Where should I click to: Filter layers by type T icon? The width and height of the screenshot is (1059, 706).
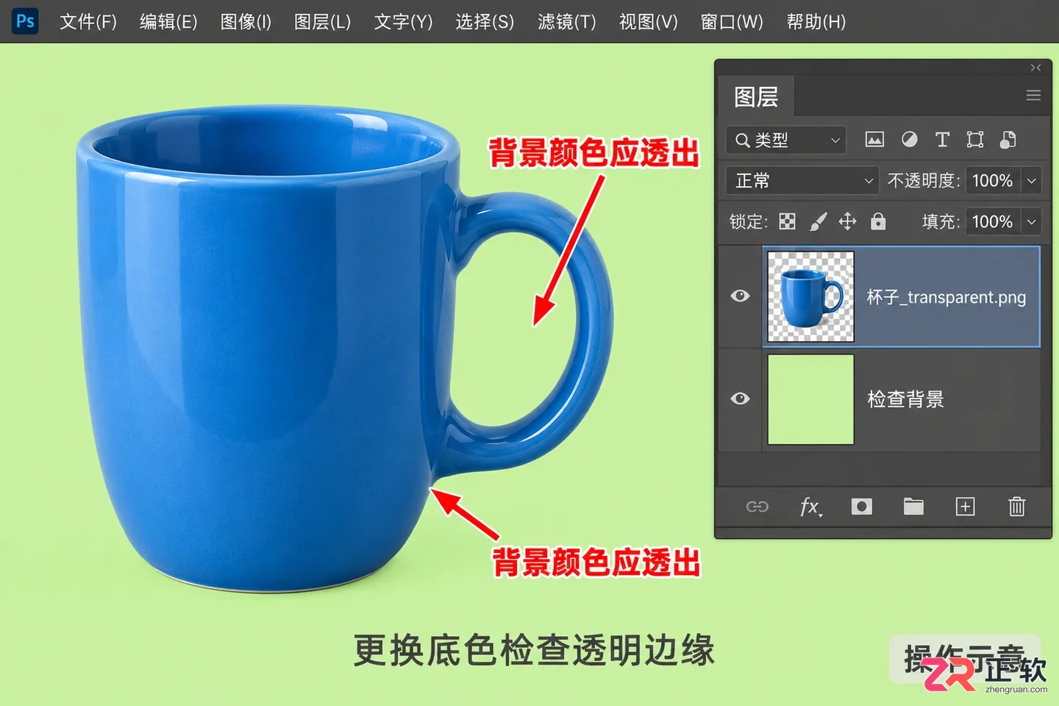pos(942,140)
